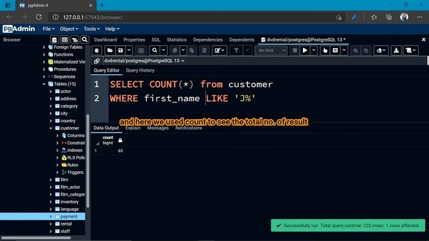Collapse the Tables (15) node
This screenshot has height=241, width=429.
click(x=44, y=84)
